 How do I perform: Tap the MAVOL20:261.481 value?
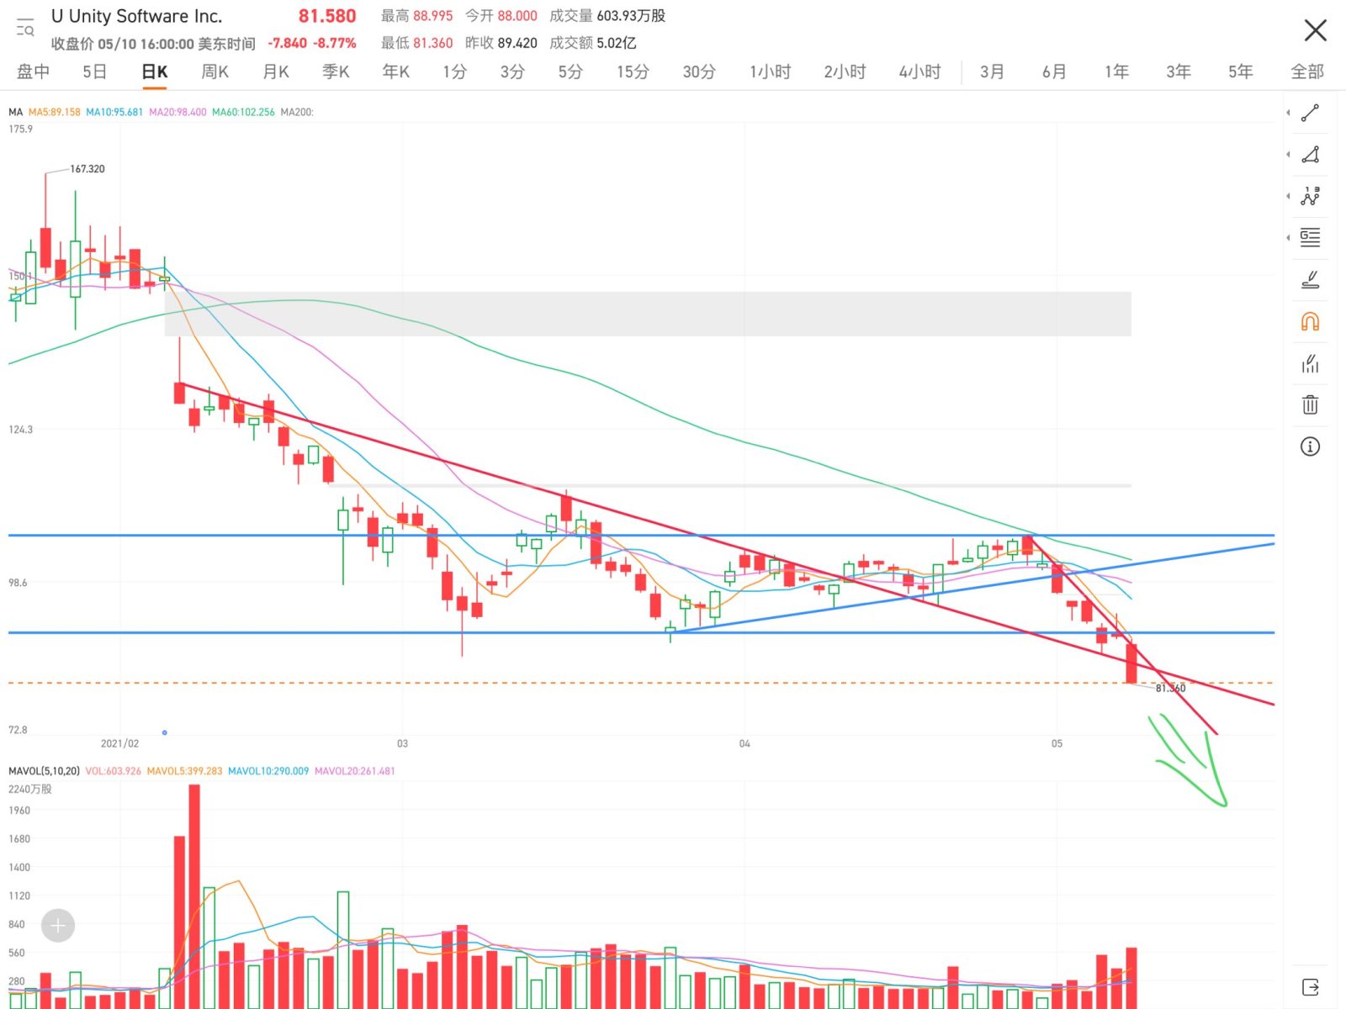[354, 771]
